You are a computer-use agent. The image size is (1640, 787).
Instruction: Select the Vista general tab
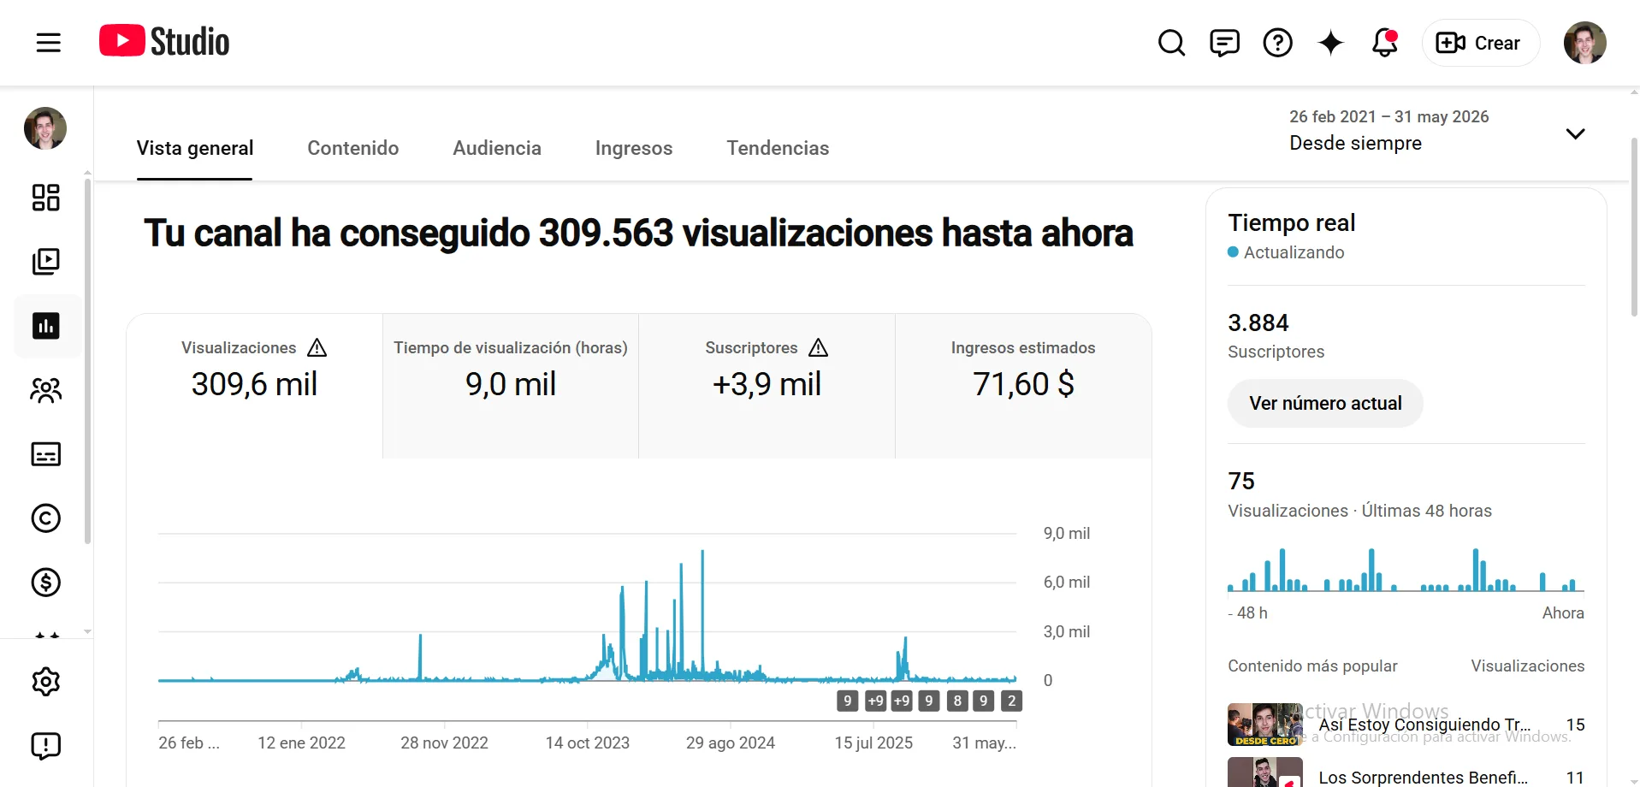pyautogui.click(x=195, y=148)
